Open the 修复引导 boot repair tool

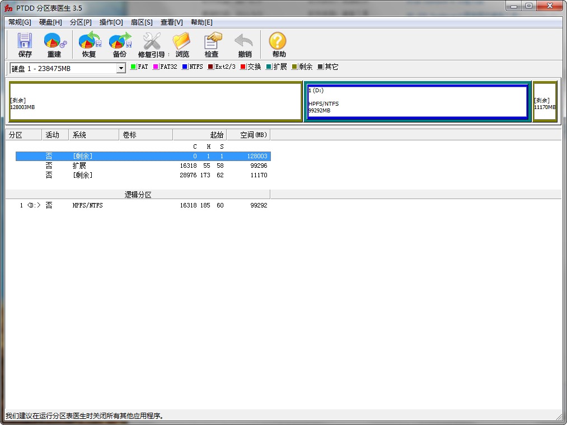tap(151, 44)
